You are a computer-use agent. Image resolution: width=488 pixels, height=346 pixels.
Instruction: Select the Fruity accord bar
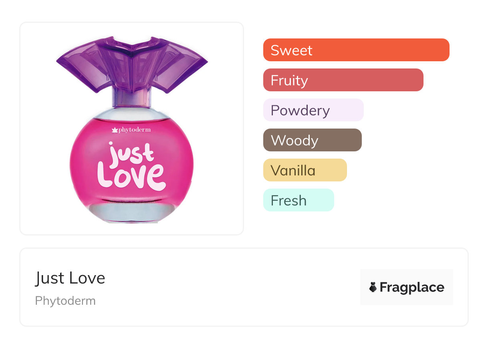343,80
